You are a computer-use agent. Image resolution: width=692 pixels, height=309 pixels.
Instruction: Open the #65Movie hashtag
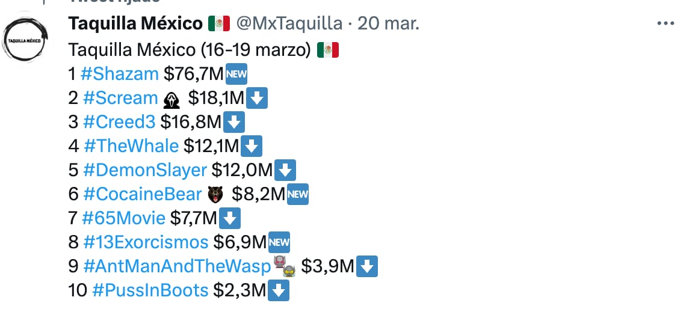click(x=124, y=218)
